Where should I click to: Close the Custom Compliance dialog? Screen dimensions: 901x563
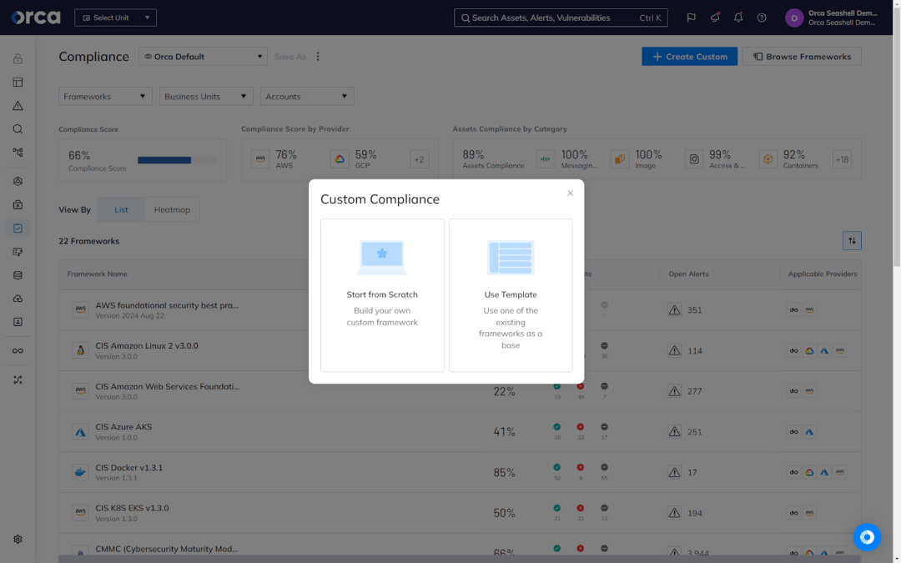click(570, 193)
